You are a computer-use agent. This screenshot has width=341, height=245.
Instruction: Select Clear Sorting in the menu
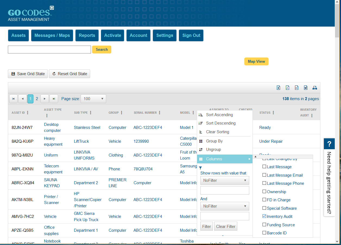225,132
